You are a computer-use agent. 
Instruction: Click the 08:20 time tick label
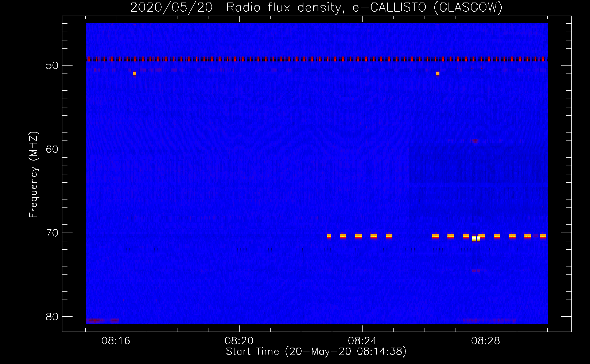pyautogui.click(x=239, y=341)
